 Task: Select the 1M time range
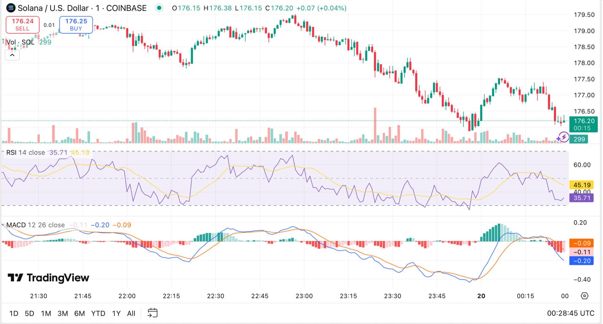[46, 313]
